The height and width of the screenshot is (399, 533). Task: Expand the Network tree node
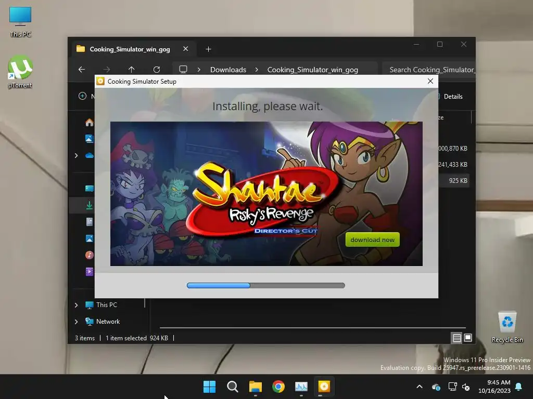tap(76, 322)
